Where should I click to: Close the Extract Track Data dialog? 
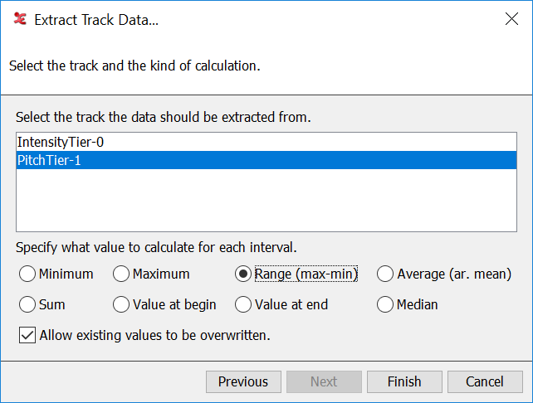coord(511,20)
